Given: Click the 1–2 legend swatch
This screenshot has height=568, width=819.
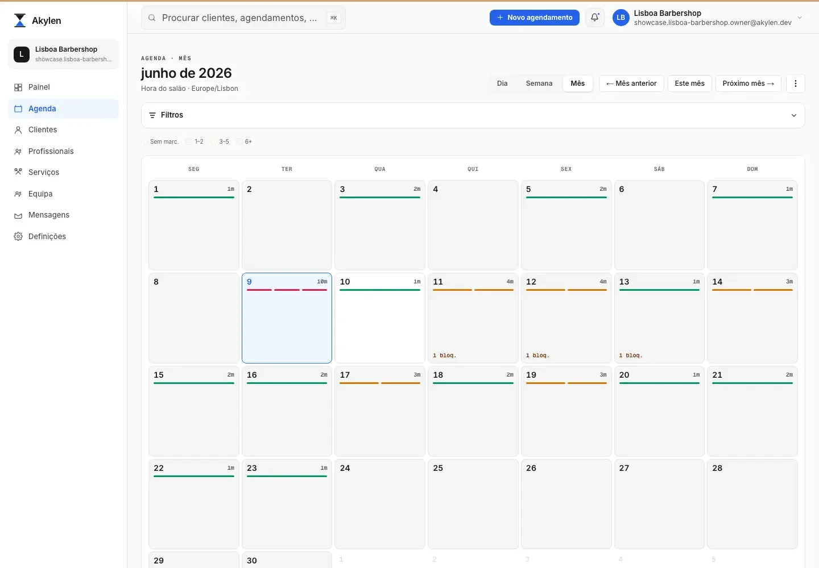Looking at the screenshot, I should coord(189,141).
